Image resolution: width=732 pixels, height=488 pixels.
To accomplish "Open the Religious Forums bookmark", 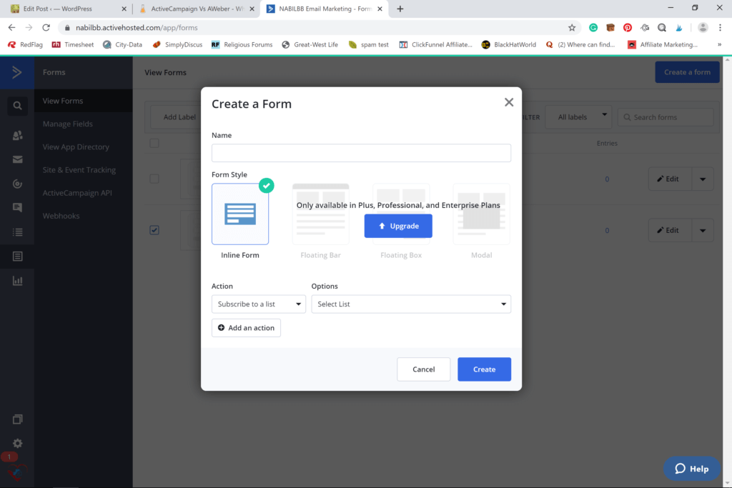I will click(242, 45).
